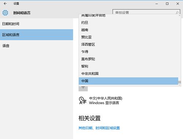This screenshot has height=139, width=183.
Task: Minimize the settings window
Action: point(157,4)
